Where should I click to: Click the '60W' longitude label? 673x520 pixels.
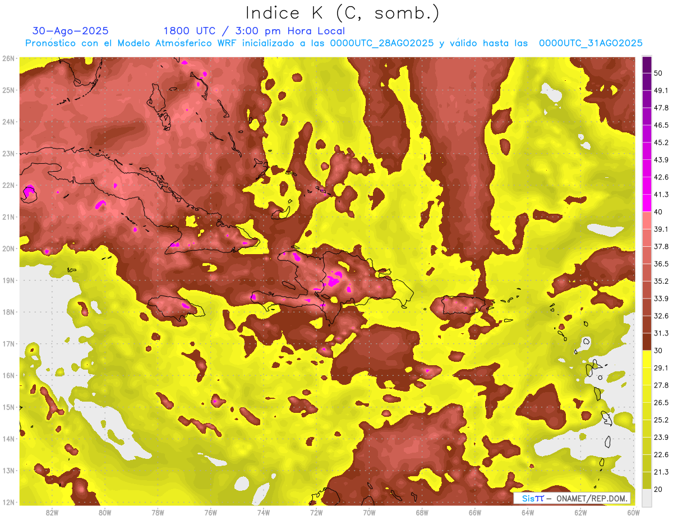click(x=634, y=512)
